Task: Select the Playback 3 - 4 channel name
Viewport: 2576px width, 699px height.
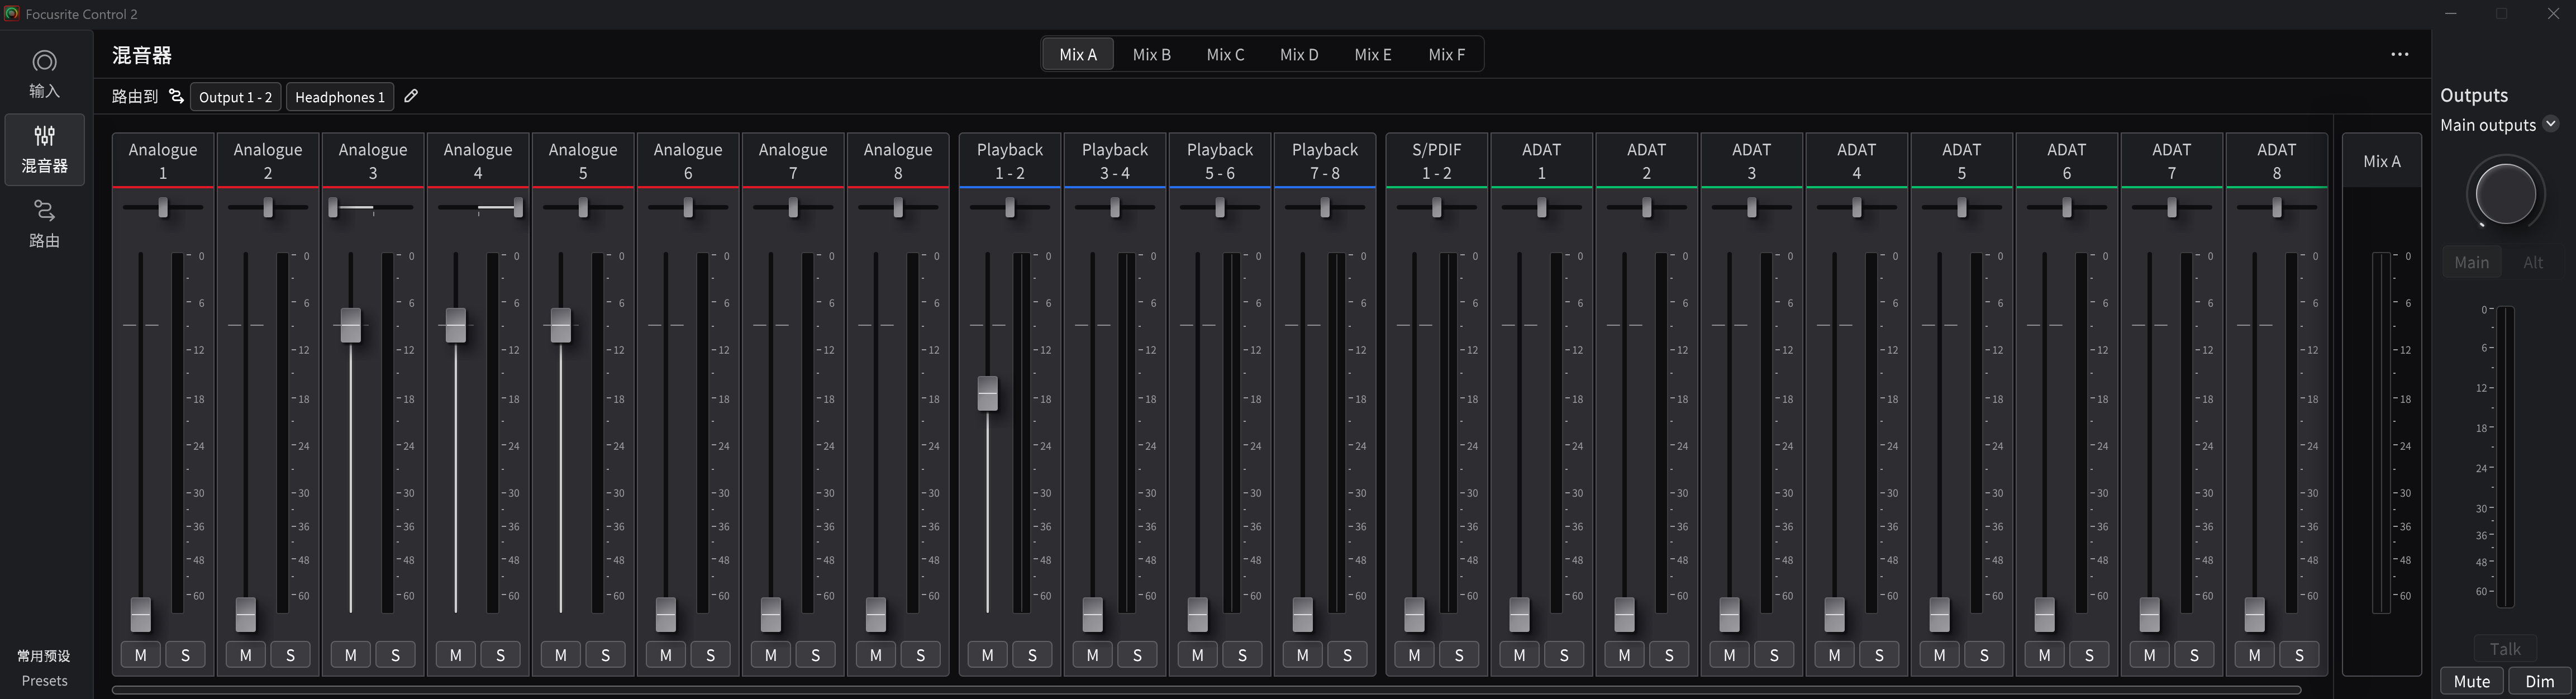Action: pyautogui.click(x=1115, y=161)
